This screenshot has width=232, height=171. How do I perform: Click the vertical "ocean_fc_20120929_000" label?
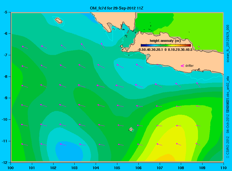pyautogui.click(x=228, y=44)
